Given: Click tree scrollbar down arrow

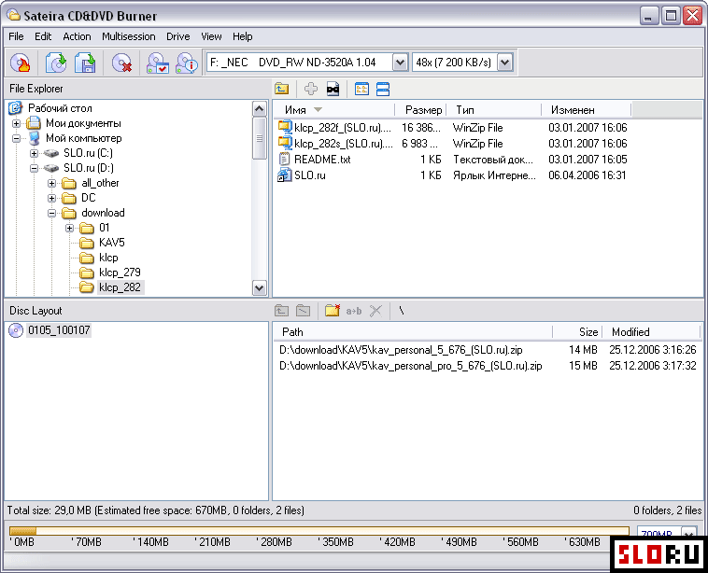Looking at the screenshot, I should (x=259, y=287).
